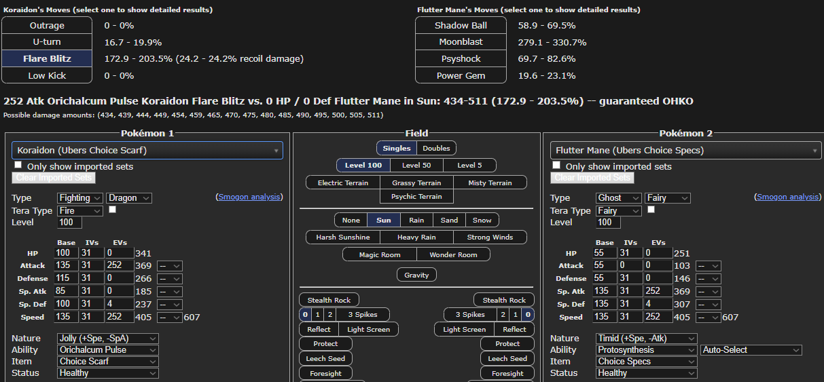Change Flutter Mane's second type Fairy dropdown
The image size is (824, 382).
[x=667, y=198]
